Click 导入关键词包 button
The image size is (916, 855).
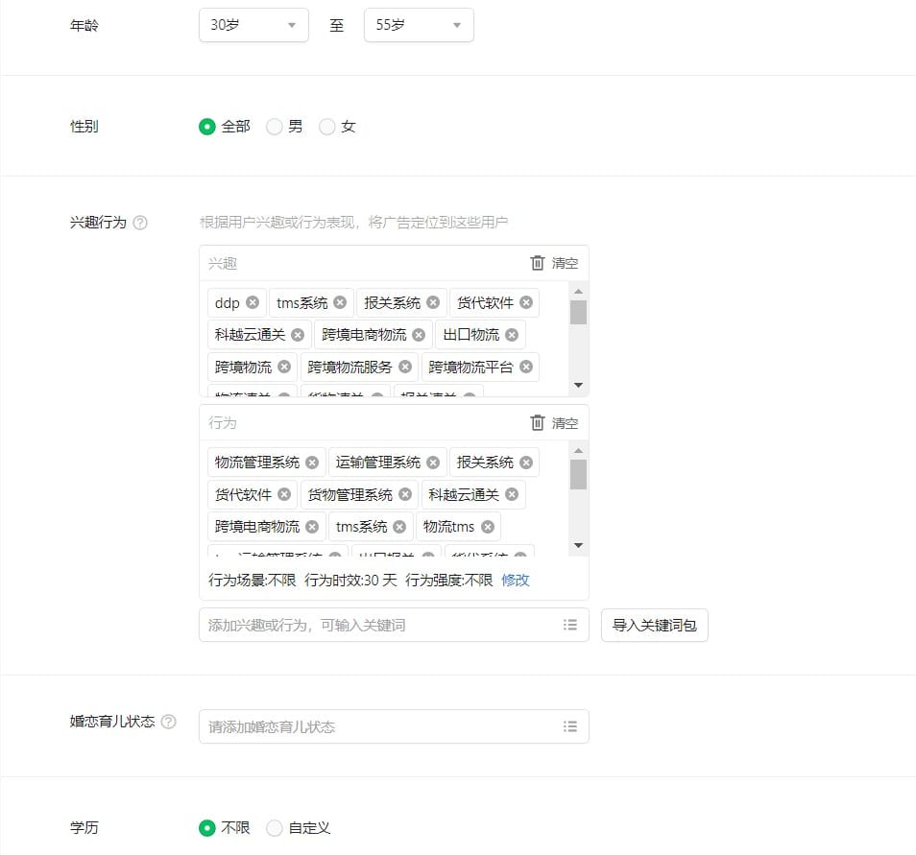click(654, 625)
